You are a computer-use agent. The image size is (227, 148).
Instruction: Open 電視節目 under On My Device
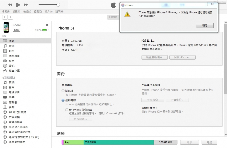coord(26,92)
